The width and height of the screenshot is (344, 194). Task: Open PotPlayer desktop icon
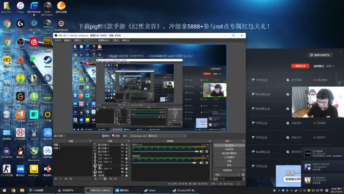coord(34,171)
